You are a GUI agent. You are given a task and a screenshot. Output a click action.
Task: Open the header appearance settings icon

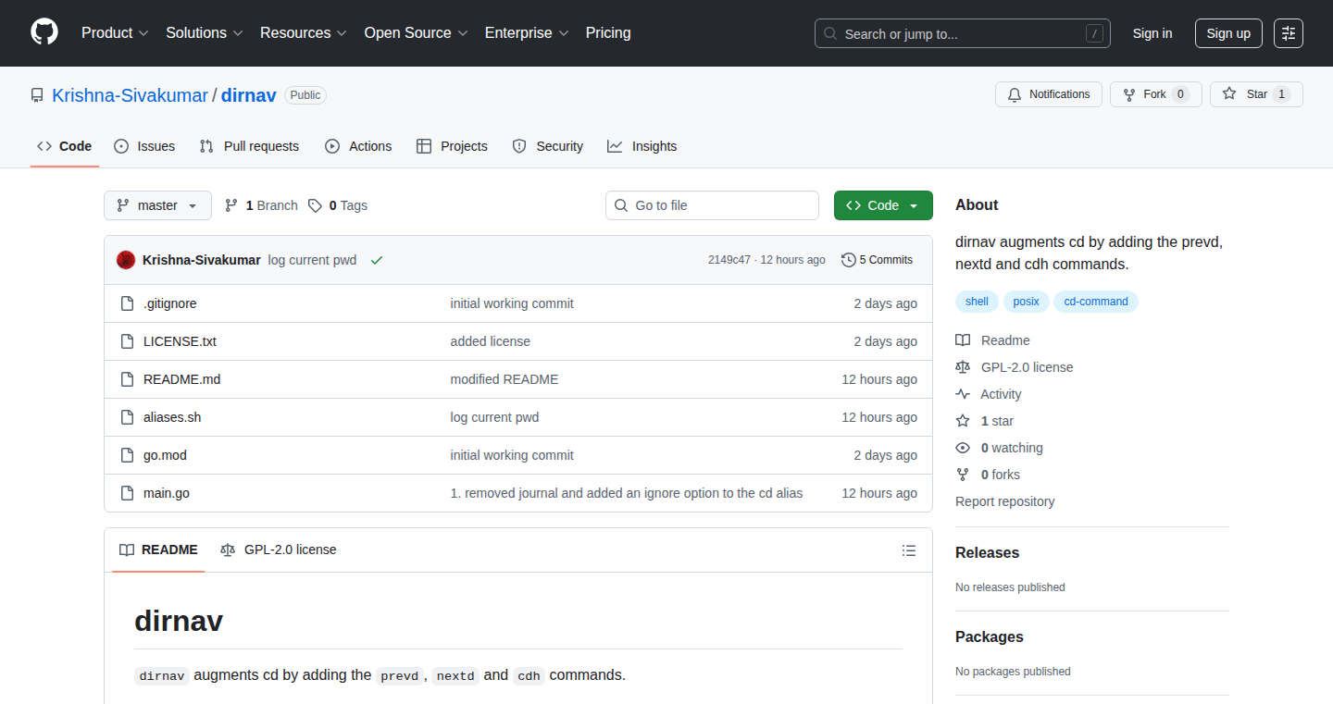1289,33
